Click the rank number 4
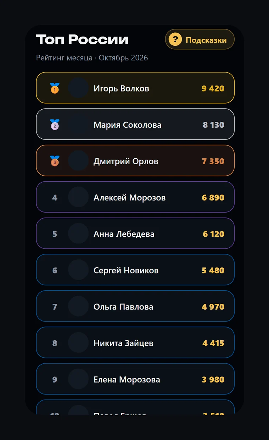The height and width of the screenshot is (440, 269). click(x=55, y=198)
